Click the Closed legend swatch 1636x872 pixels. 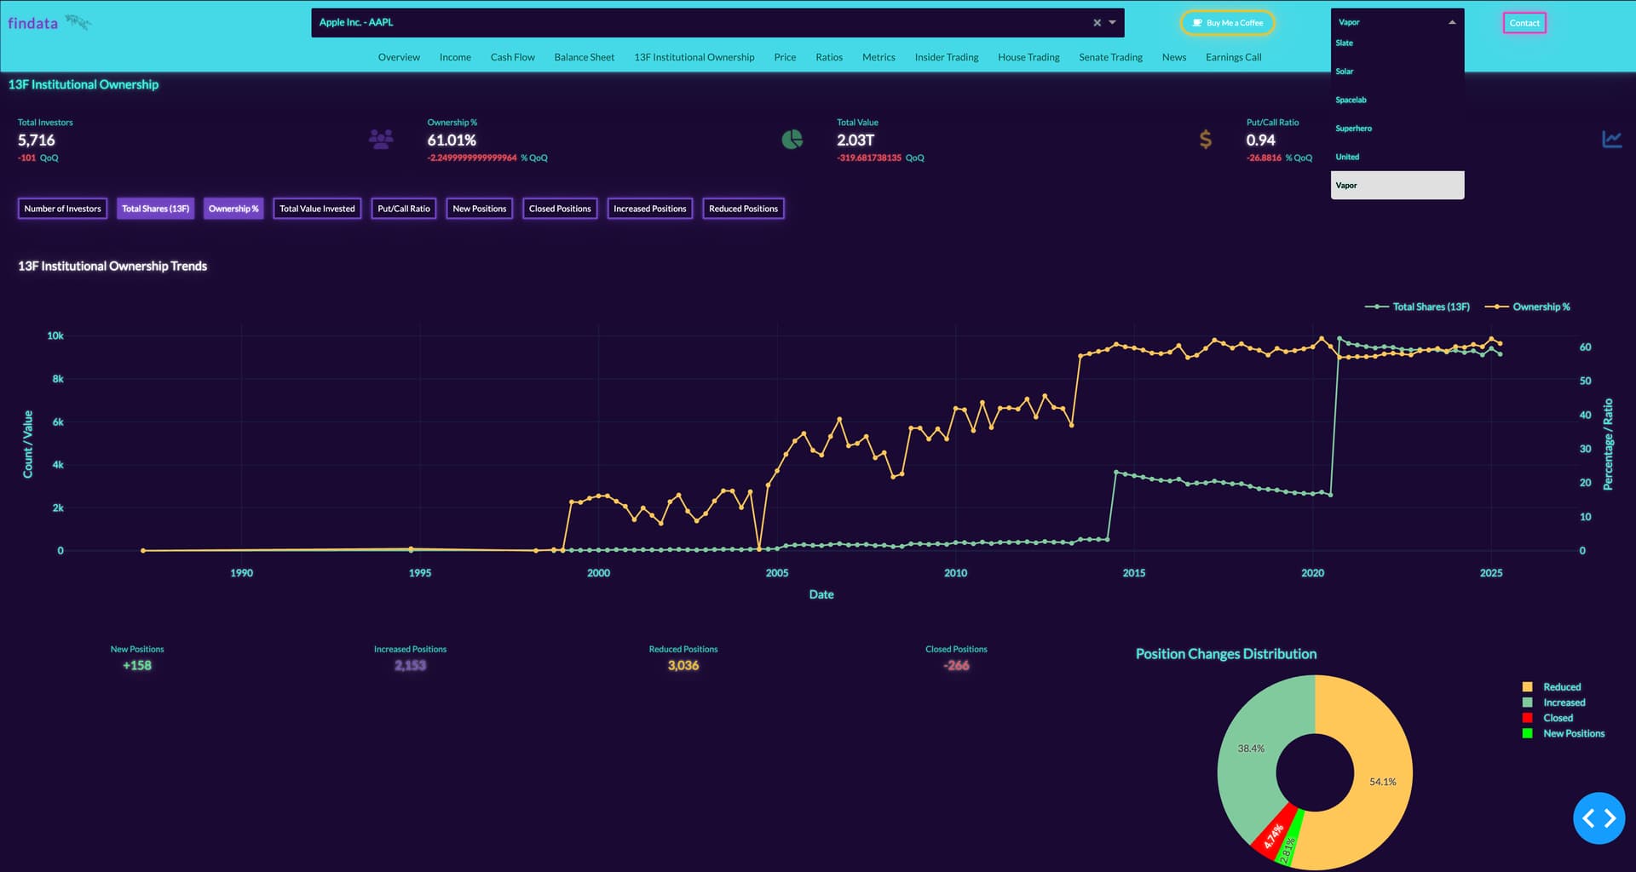coord(1527,718)
